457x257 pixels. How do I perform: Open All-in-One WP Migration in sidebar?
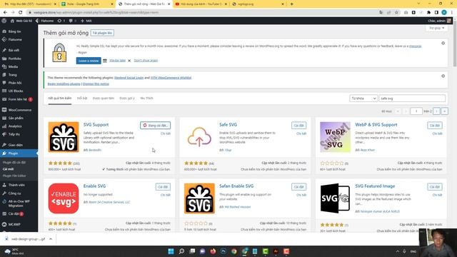coord(19,203)
